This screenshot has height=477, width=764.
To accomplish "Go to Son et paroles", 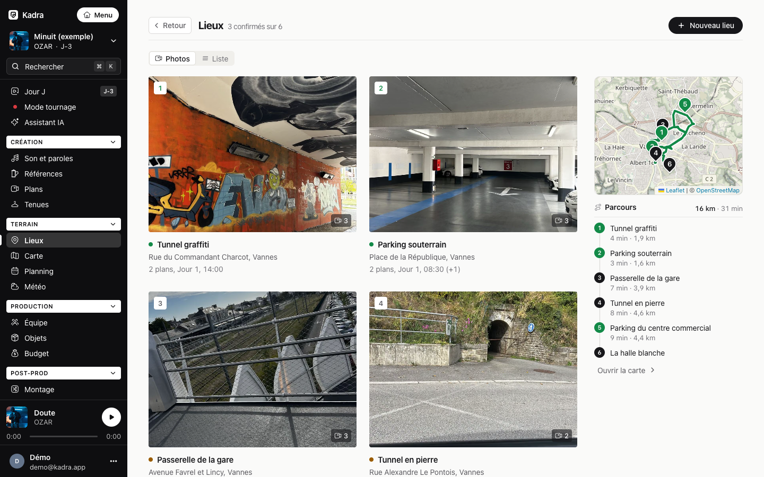I will 64,158.
